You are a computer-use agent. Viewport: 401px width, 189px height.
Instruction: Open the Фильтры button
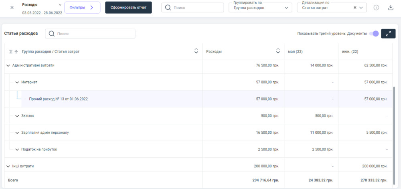click(82, 8)
